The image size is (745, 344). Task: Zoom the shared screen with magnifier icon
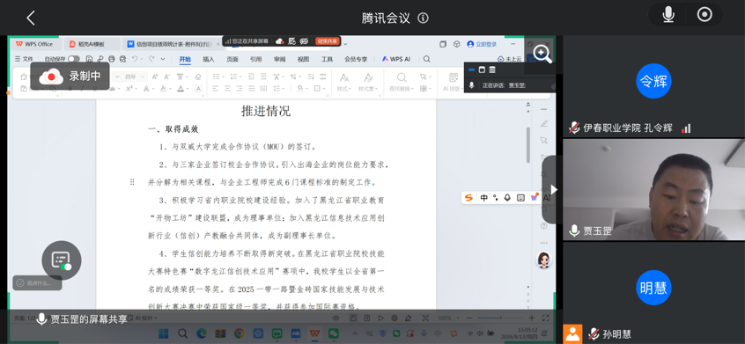[542, 54]
